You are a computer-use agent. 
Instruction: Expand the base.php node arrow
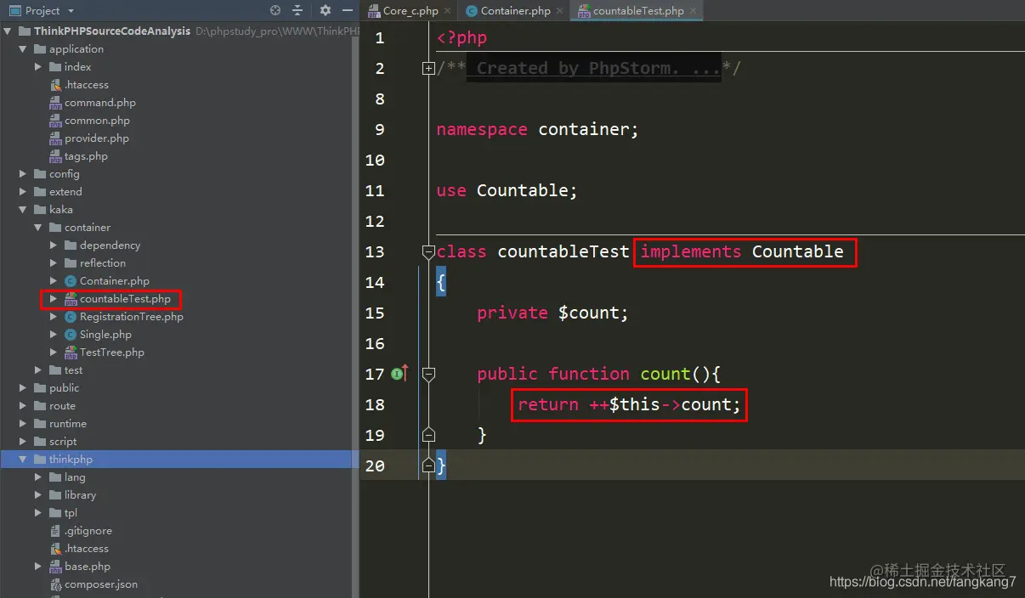[x=38, y=567]
